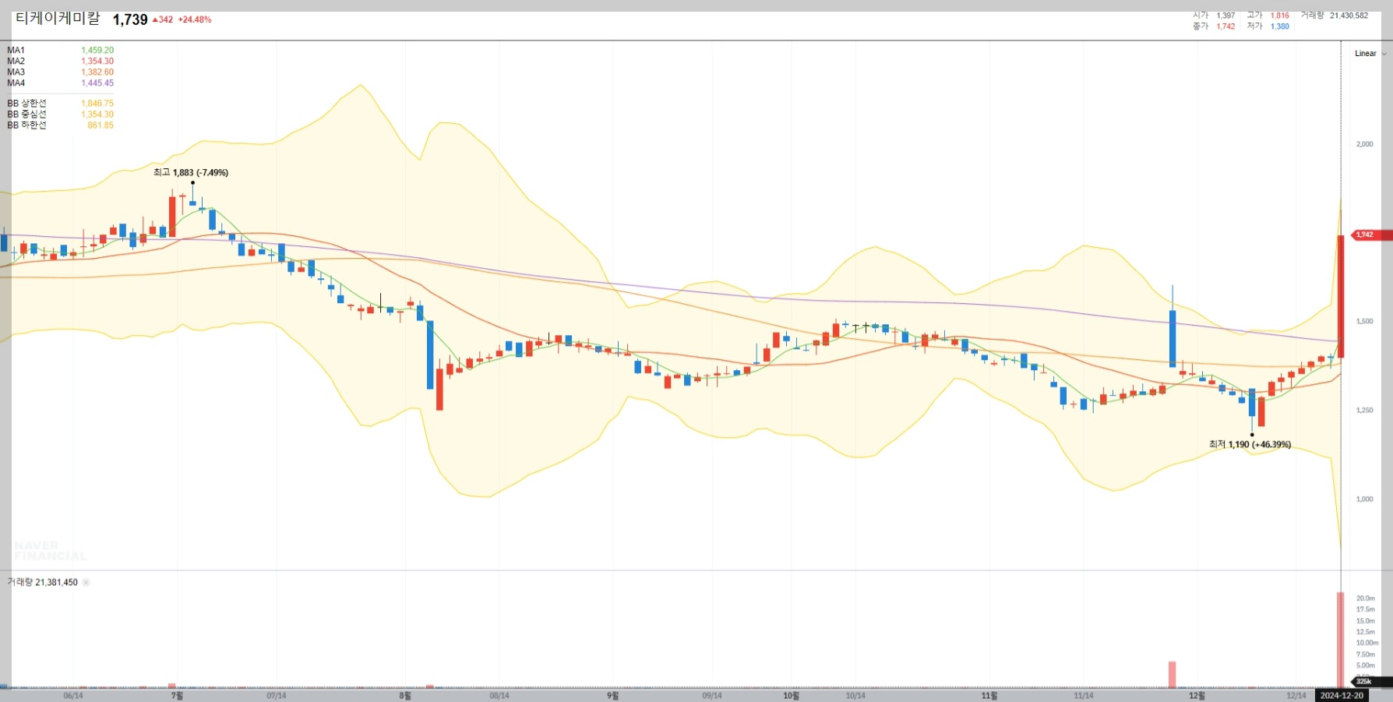Image resolution: width=1393 pixels, height=702 pixels.
Task: Click the large blue candle in late November
Action: [1173, 338]
